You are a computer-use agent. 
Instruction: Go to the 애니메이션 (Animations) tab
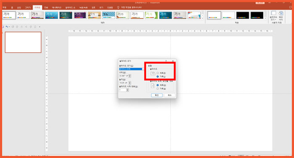[x=57, y=8]
